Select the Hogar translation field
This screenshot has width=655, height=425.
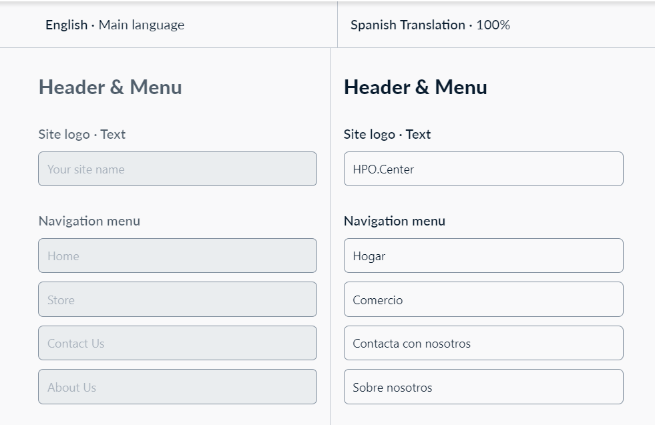tap(483, 256)
